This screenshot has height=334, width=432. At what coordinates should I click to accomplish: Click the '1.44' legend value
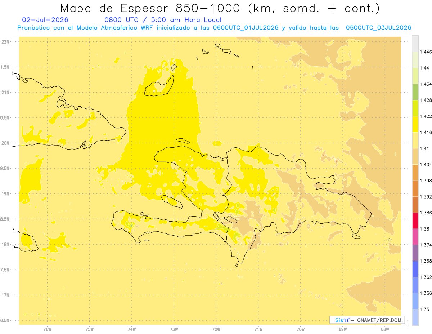425,68
